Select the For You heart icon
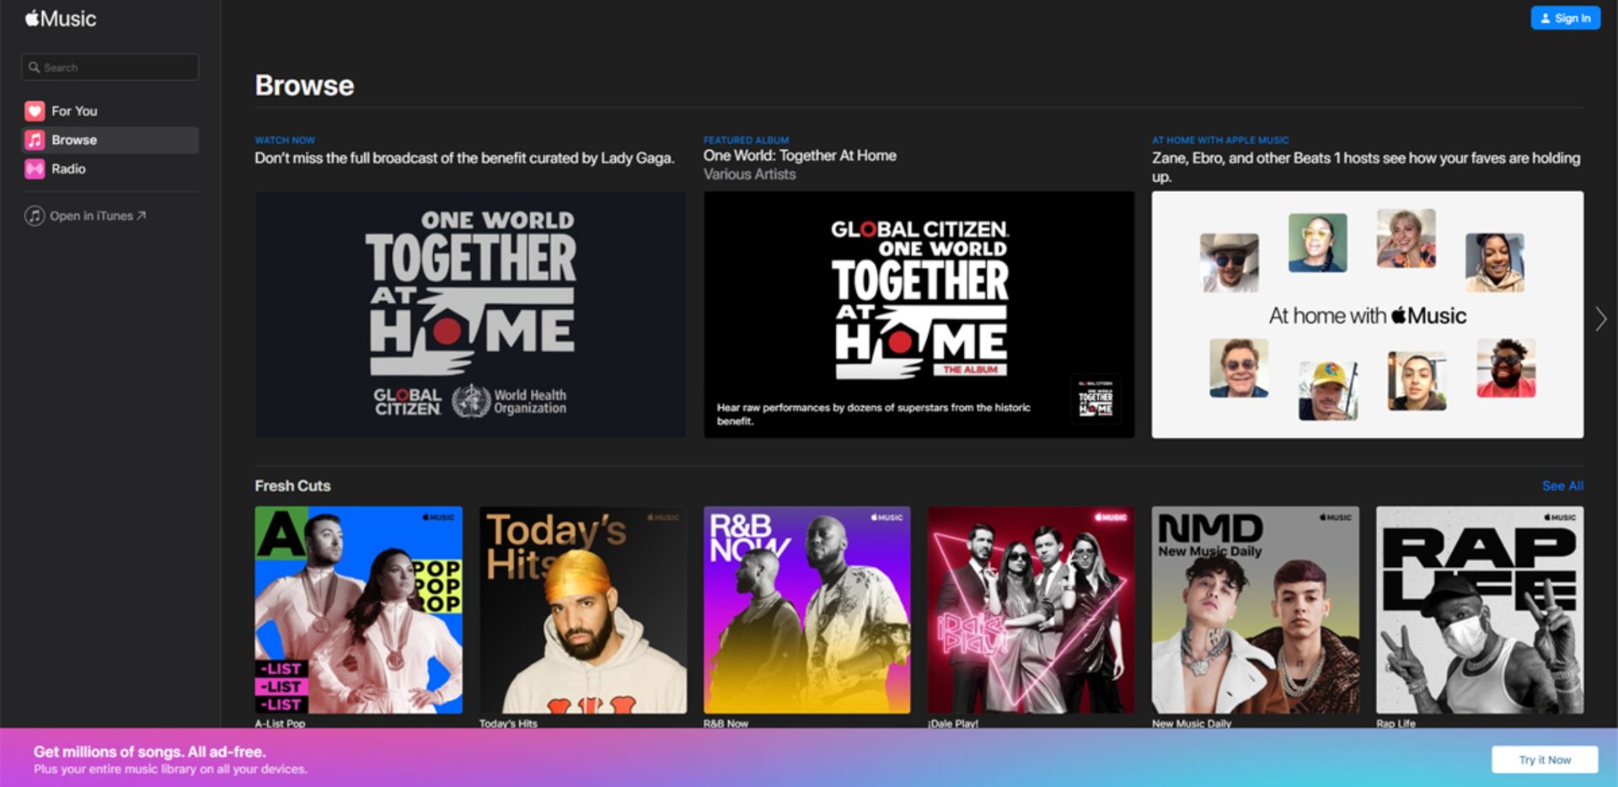Screen dimensions: 1618x787 (35, 110)
